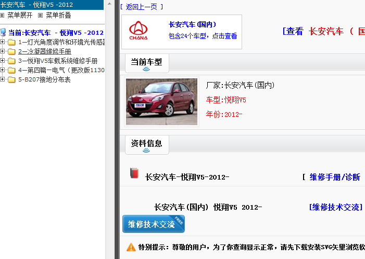Expand the 4-第四篇-电气 tree node
The image size is (365, 259).
click(2, 70)
